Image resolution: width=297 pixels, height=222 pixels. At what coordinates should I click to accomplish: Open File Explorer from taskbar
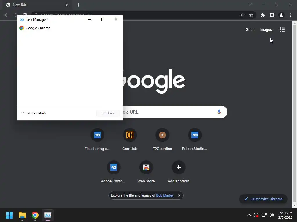(22, 215)
